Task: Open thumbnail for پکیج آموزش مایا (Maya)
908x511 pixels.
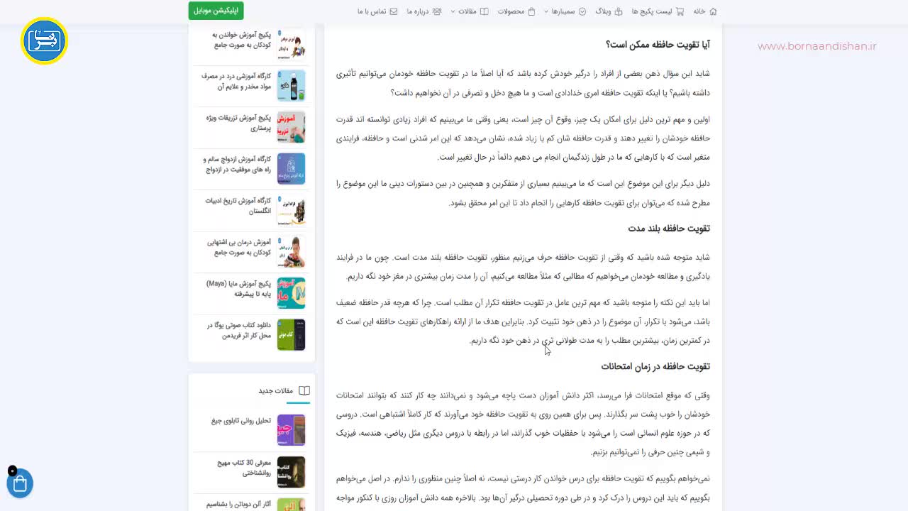Action: coord(292,293)
